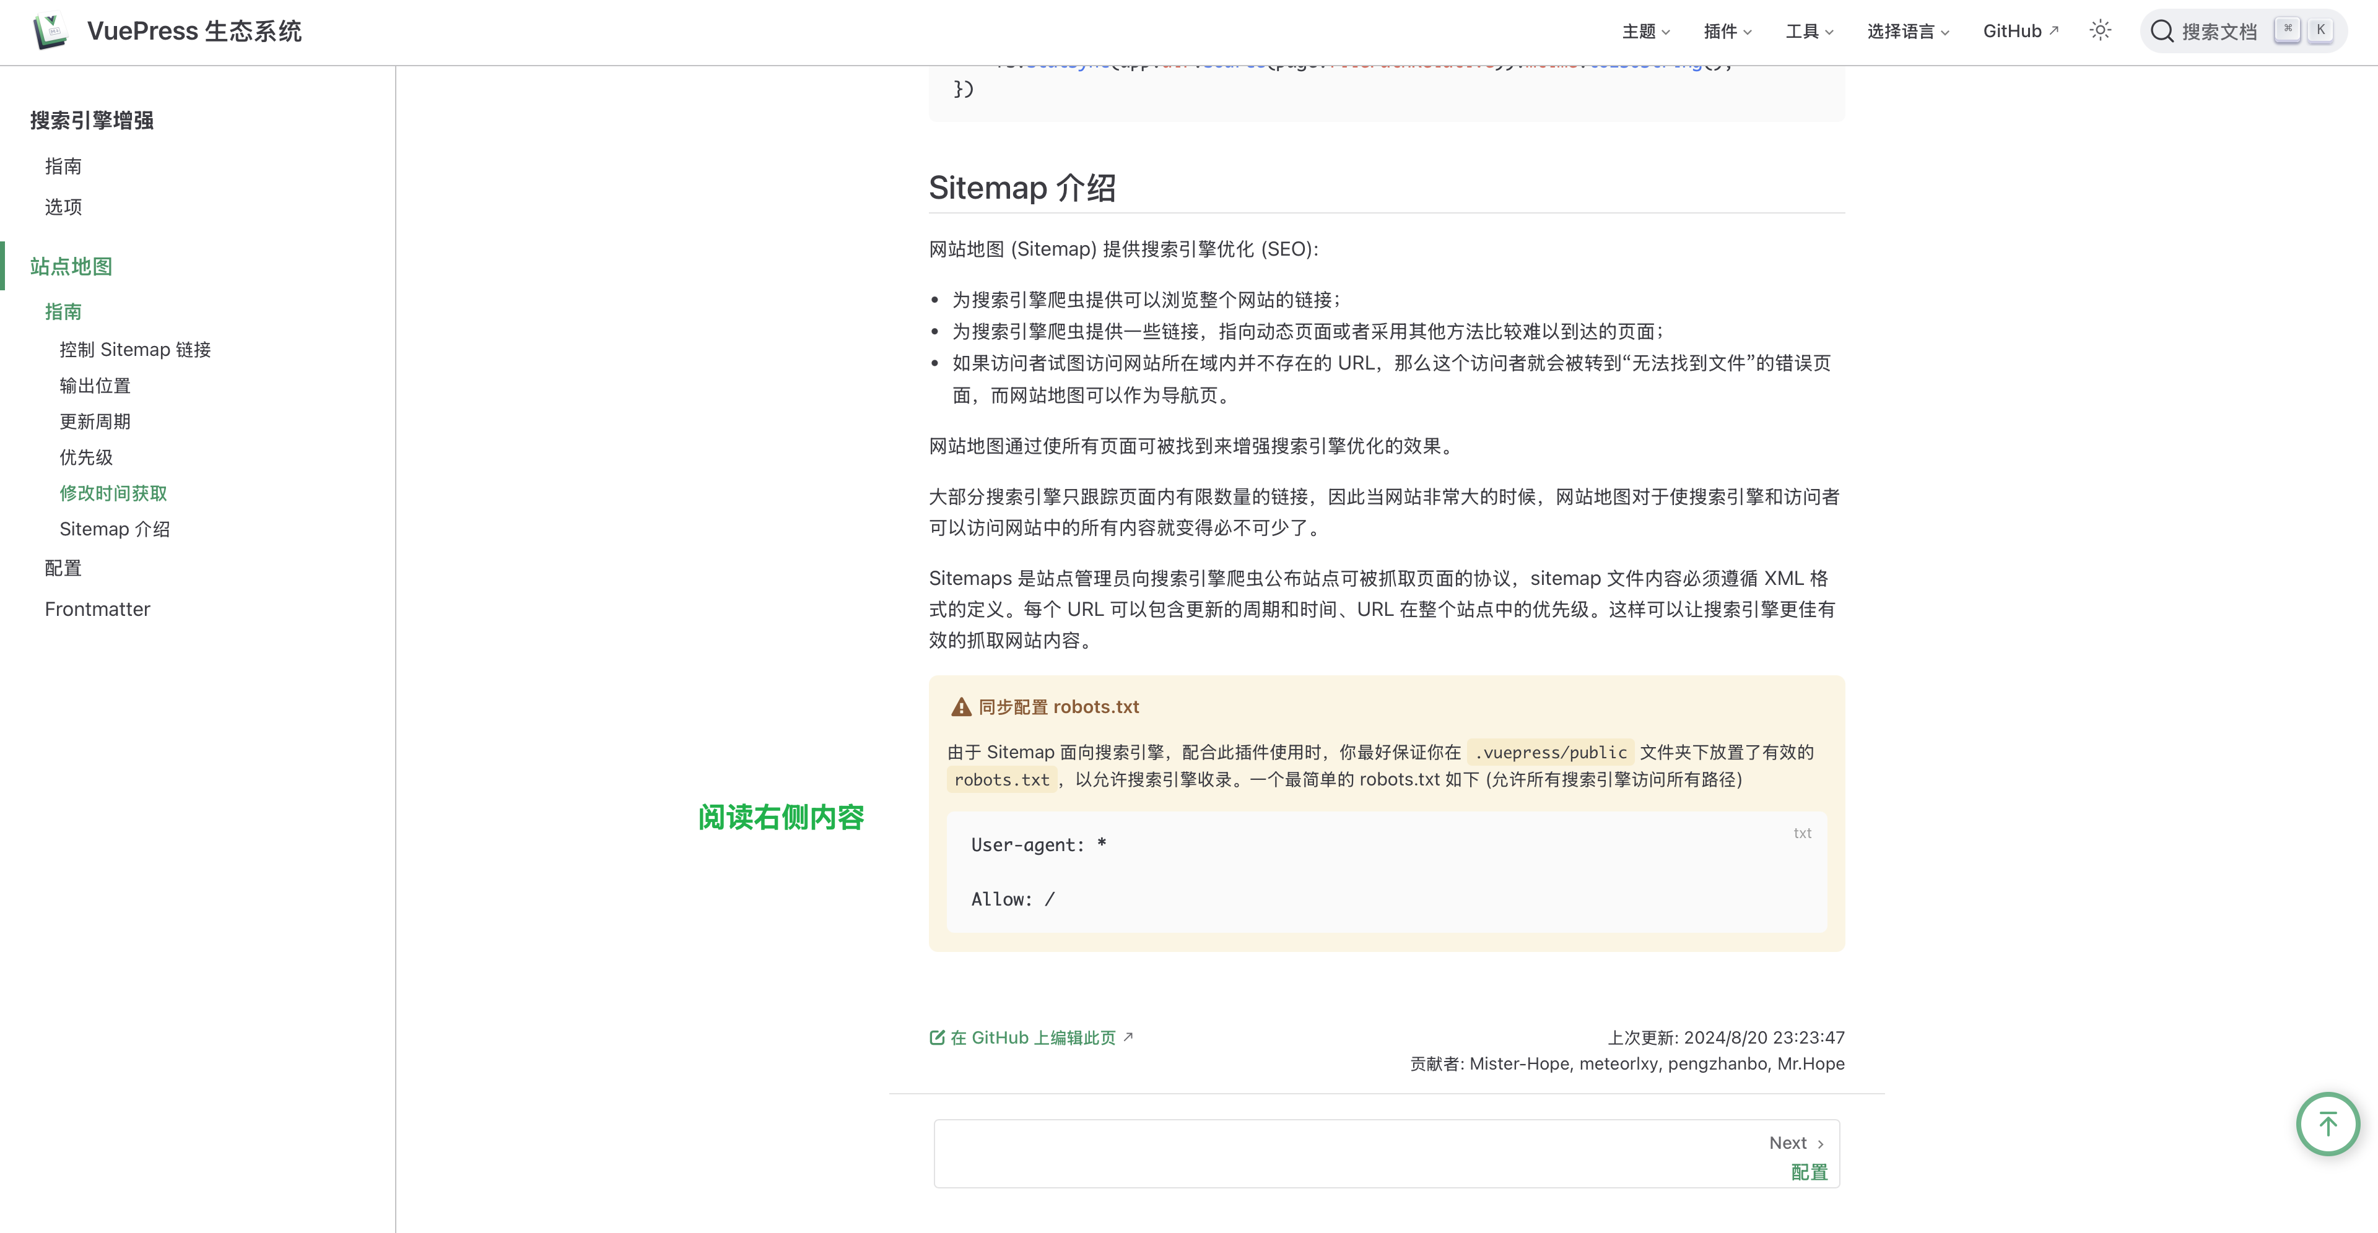
Task: Select 更新周期 in the sidebar
Action: tap(95, 422)
